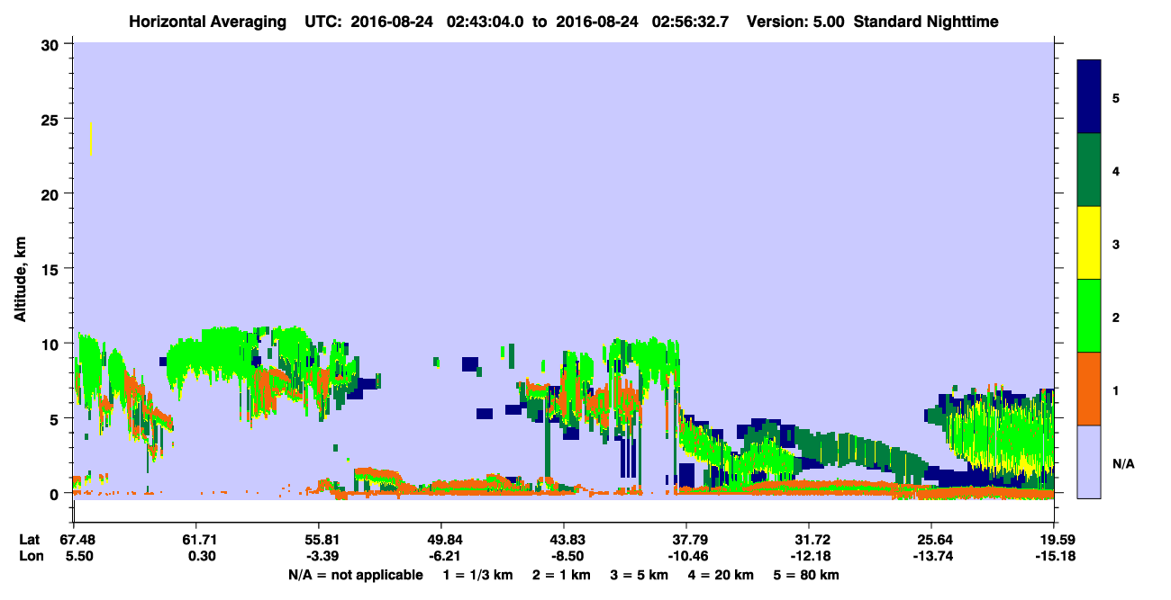This screenshot has height=600, width=1171.
Task: Click 'Standard Nighttime' in the title
Action: pos(926,22)
